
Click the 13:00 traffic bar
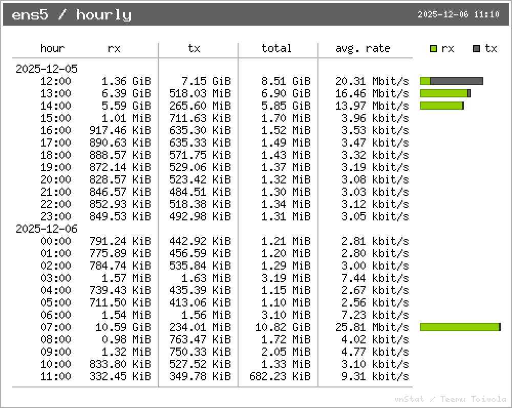tap(445, 93)
